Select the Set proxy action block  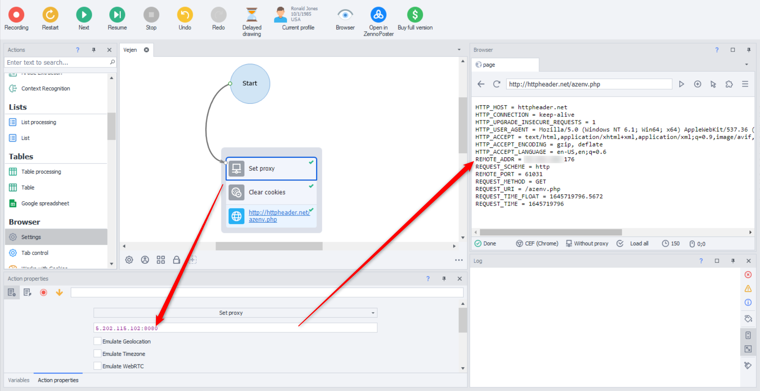tap(271, 168)
